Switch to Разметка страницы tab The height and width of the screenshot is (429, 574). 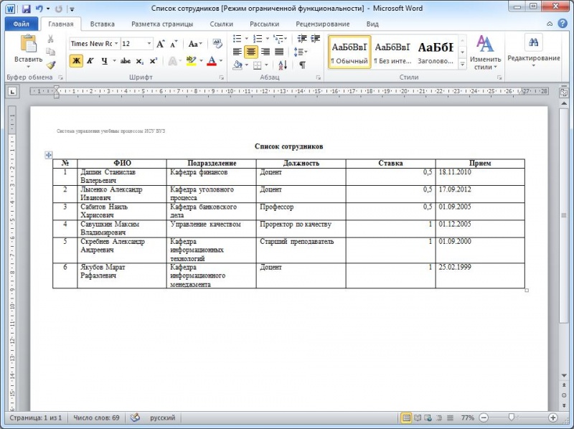tap(162, 24)
